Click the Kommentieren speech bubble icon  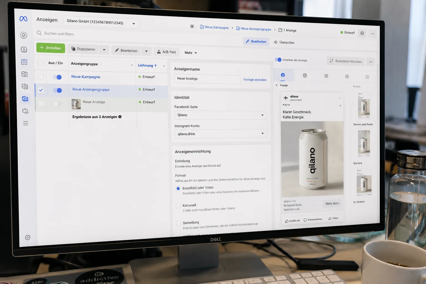(x=305, y=220)
